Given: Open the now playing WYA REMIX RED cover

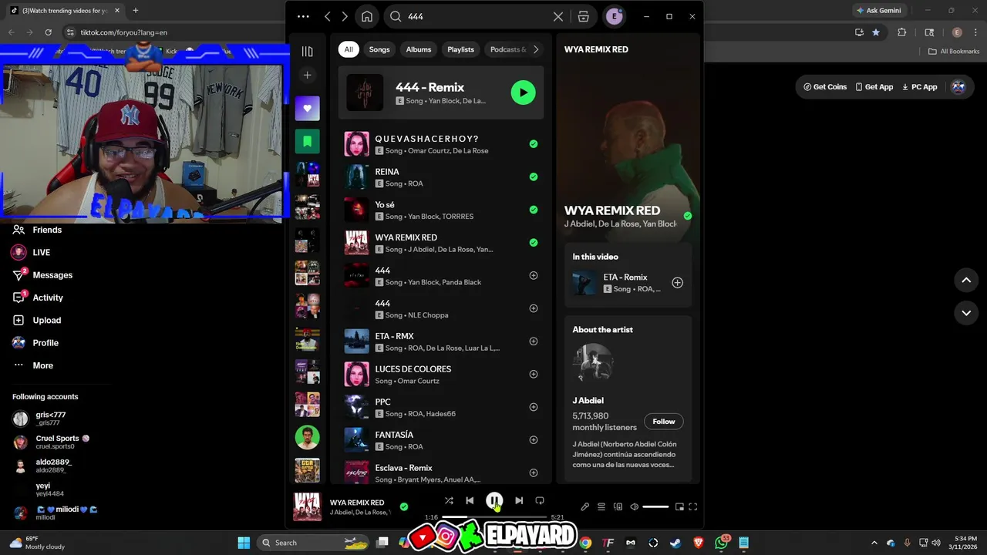Looking at the screenshot, I should [x=307, y=506].
